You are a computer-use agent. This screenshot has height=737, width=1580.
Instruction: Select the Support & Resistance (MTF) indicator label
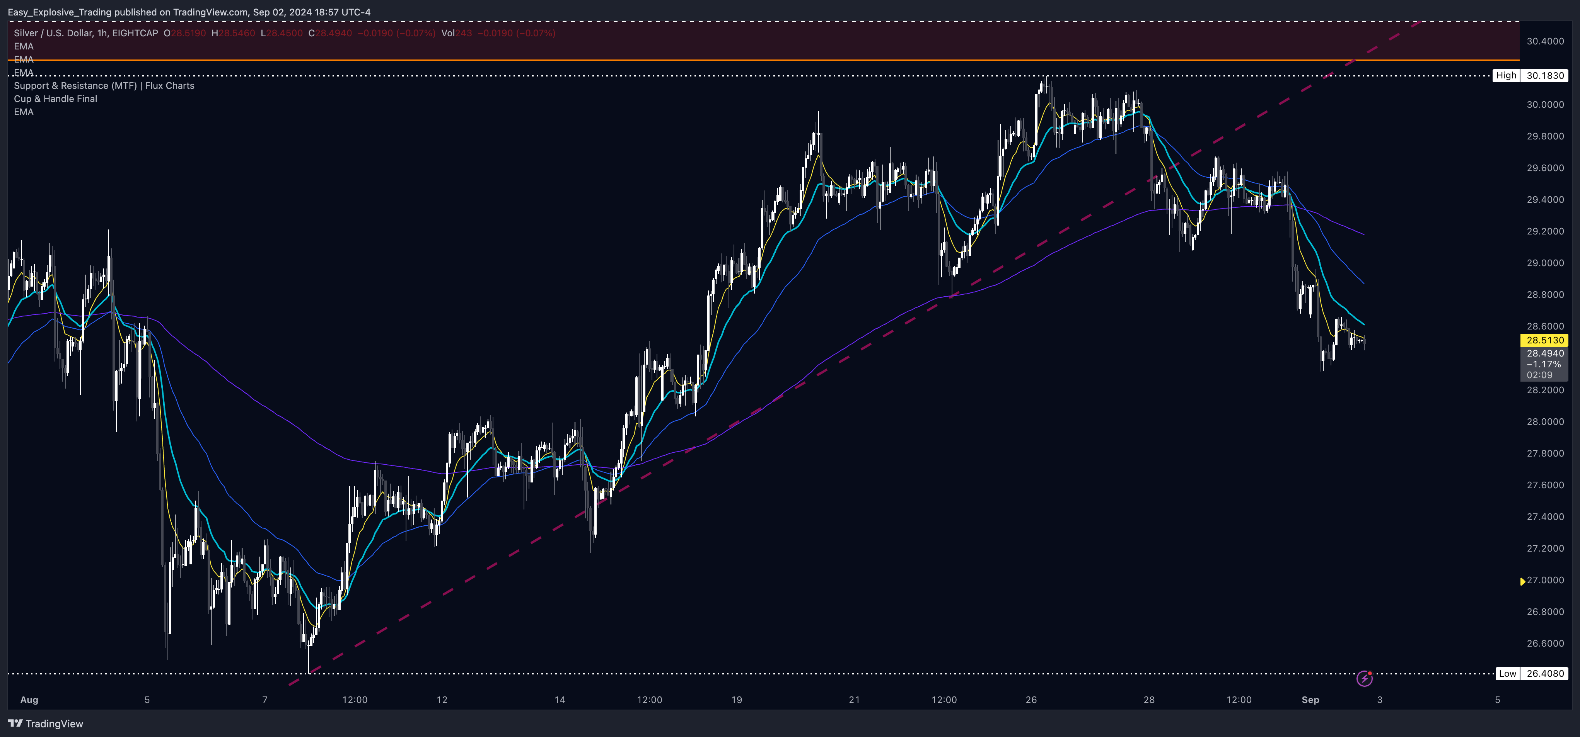coord(104,86)
